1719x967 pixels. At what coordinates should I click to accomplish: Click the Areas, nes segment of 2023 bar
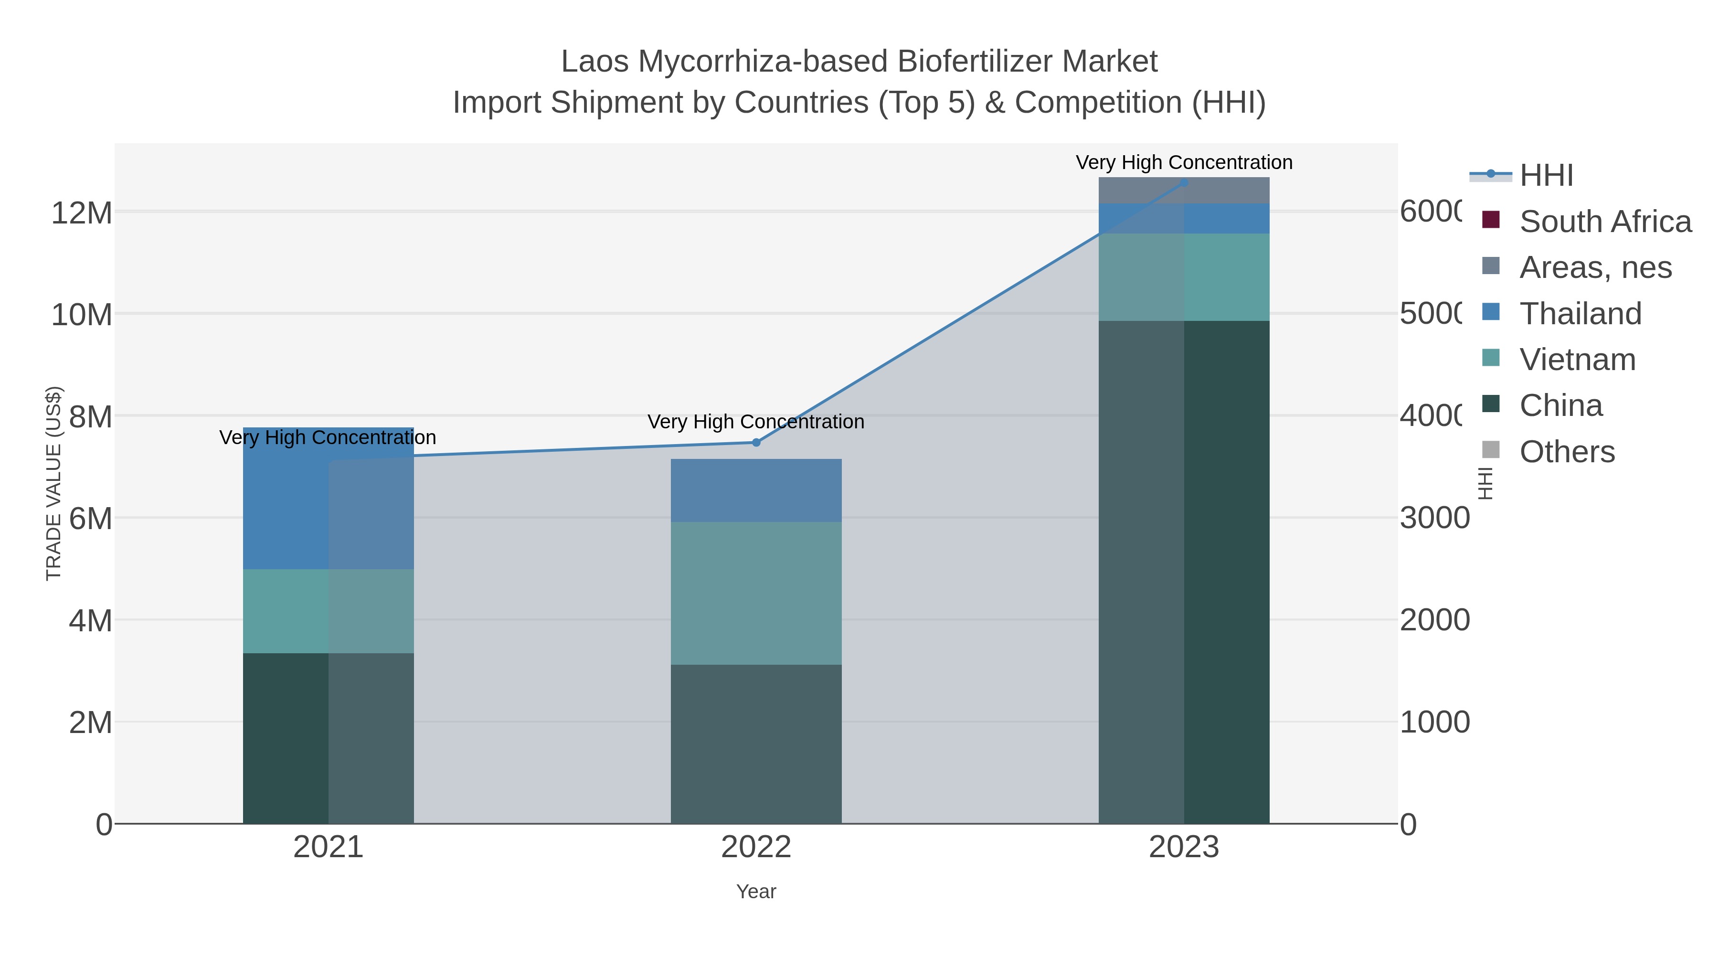point(1184,191)
